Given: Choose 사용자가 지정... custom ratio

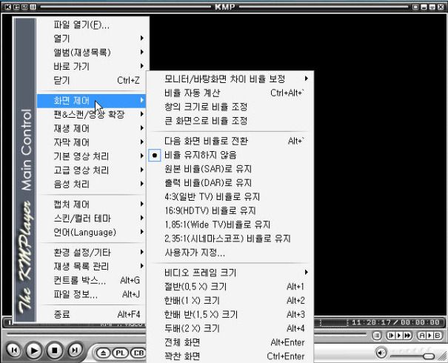Looking at the screenshot, I should [230, 253].
